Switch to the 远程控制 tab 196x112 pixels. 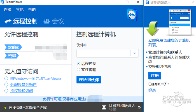21,21
